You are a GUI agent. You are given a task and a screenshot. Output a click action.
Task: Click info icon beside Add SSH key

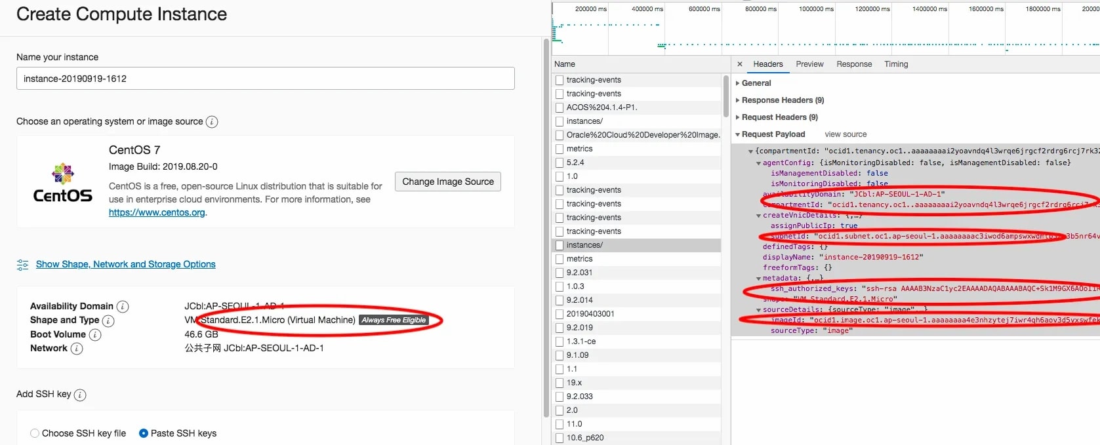pos(80,395)
